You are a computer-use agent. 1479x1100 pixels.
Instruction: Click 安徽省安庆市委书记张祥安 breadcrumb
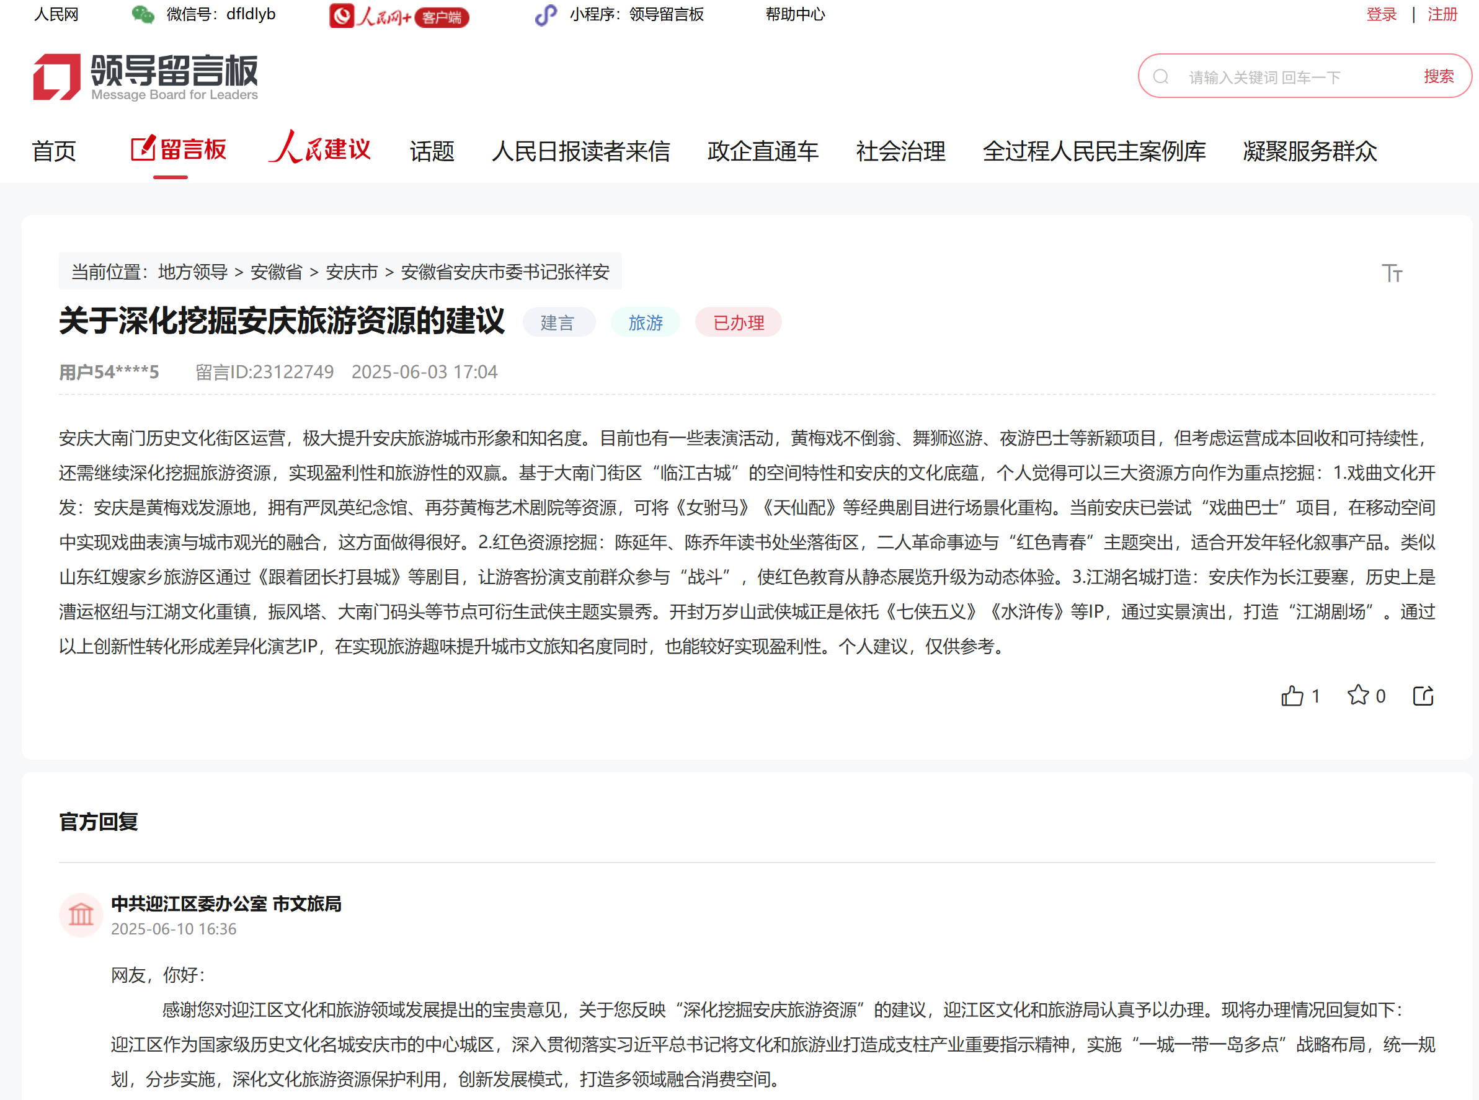tap(505, 272)
